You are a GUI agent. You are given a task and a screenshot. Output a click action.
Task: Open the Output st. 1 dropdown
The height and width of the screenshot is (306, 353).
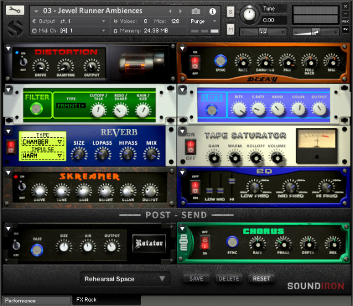tap(69, 21)
